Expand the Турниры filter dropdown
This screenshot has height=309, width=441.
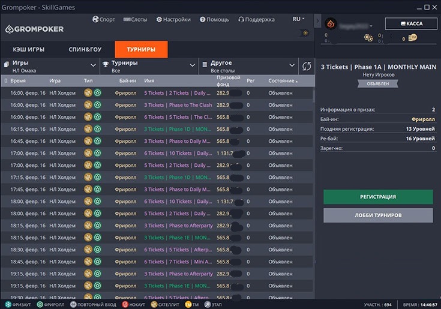tap(149, 66)
